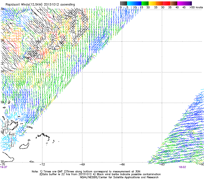Click the yellow 20-25 knots color segment
The width and height of the screenshot is (204, 179).
pyautogui.click(x=152, y=3)
